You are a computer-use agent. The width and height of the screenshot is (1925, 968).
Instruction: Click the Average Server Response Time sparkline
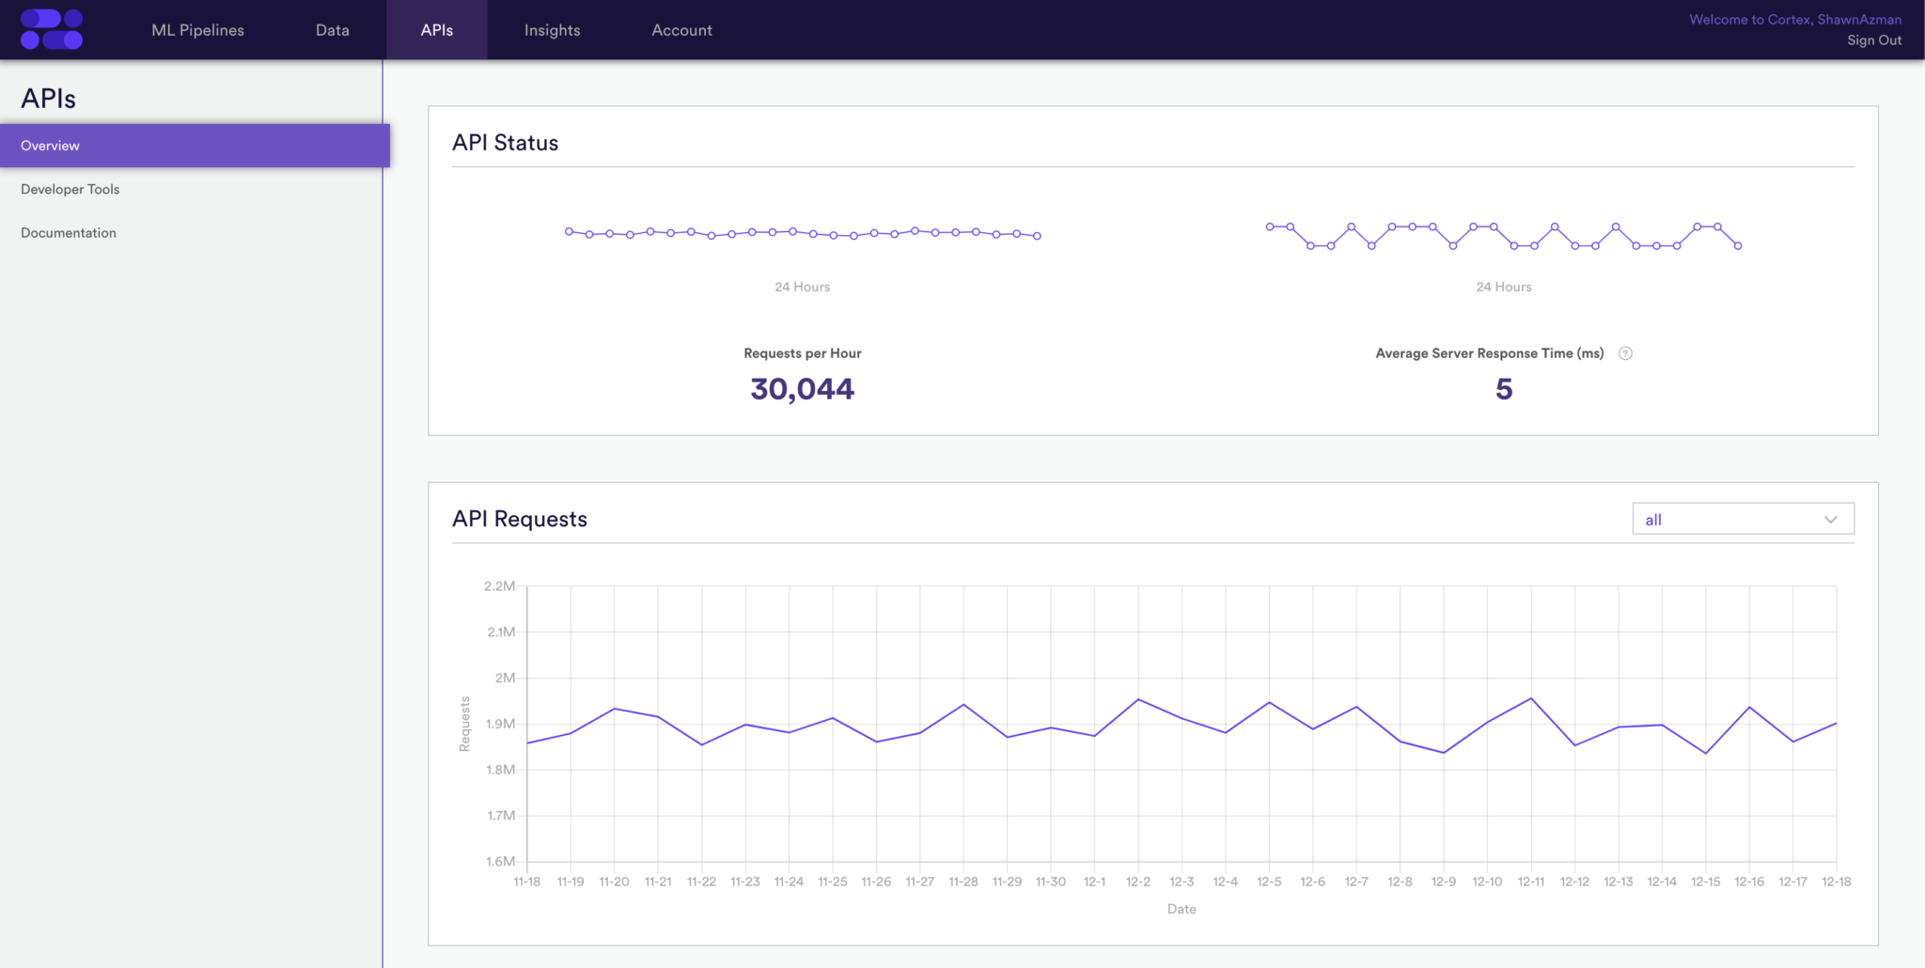(1502, 235)
